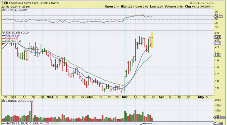Click the 0.149 MACD axis tag

click(218, 123)
